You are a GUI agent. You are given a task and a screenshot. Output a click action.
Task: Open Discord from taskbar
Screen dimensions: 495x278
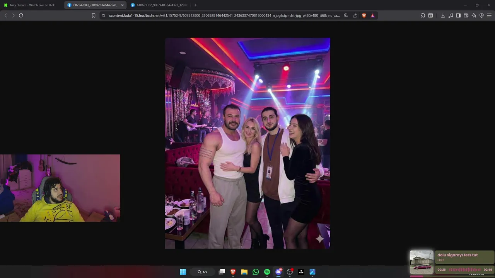tap(278, 272)
